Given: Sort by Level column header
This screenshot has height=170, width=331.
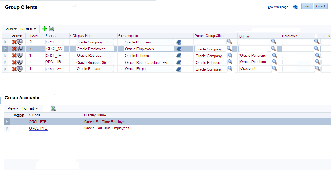Looking at the screenshot, I should tap(34, 36).
